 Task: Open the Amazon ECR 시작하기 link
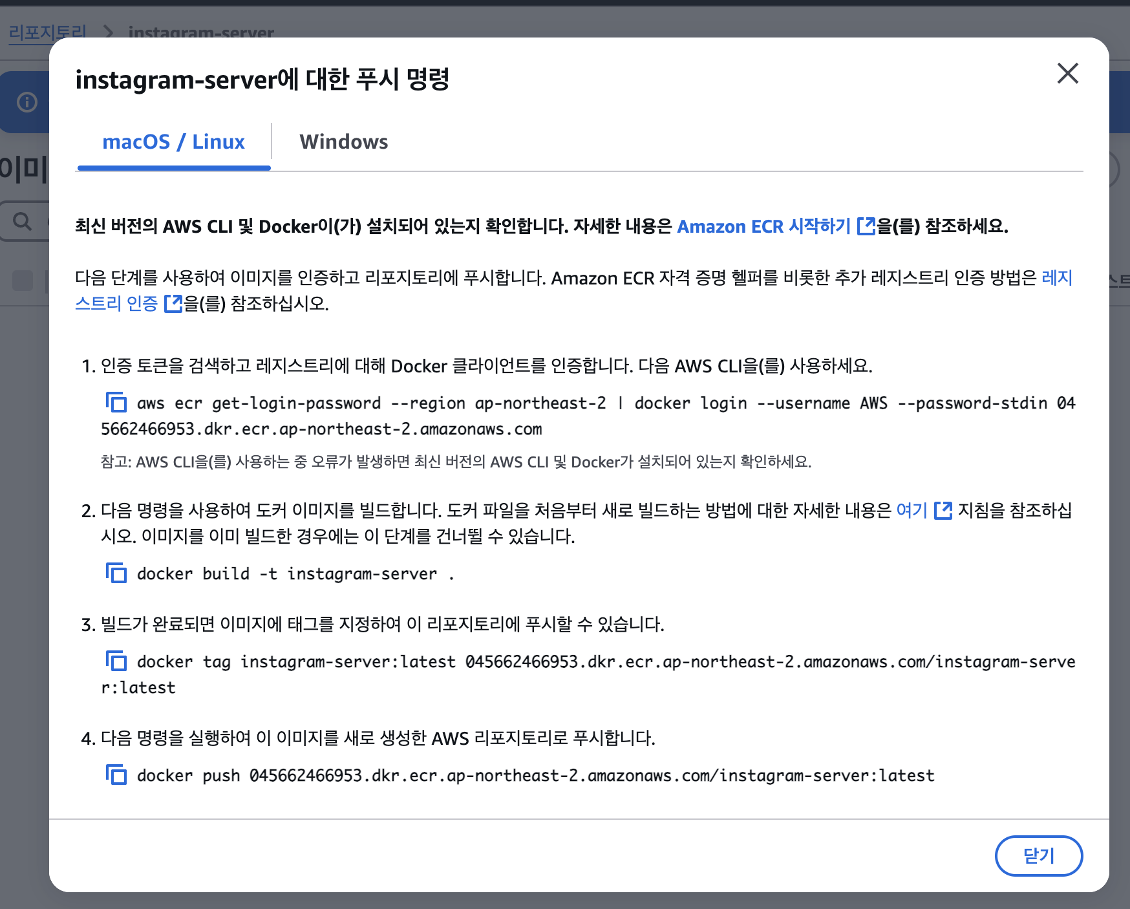(776, 226)
